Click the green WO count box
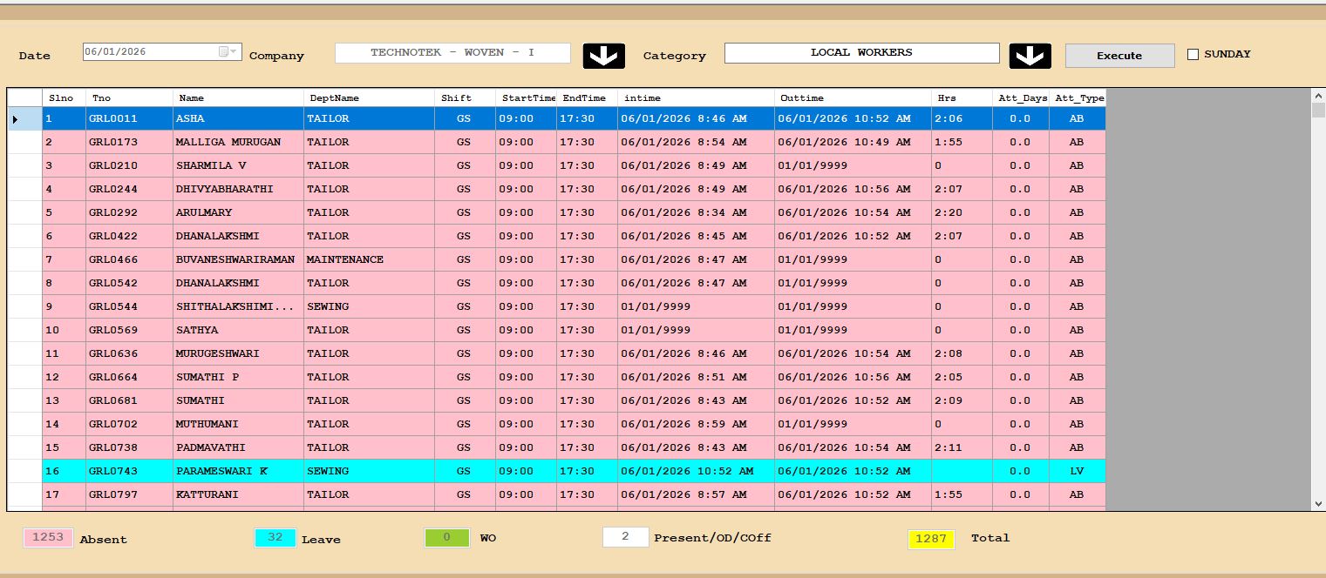 (446, 538)
